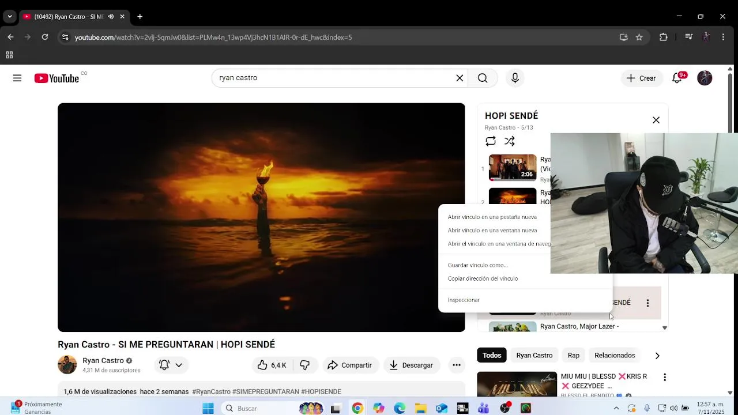
Task: Close the HOPI SENDÉ playlist panel
Action: coord(656,120)
